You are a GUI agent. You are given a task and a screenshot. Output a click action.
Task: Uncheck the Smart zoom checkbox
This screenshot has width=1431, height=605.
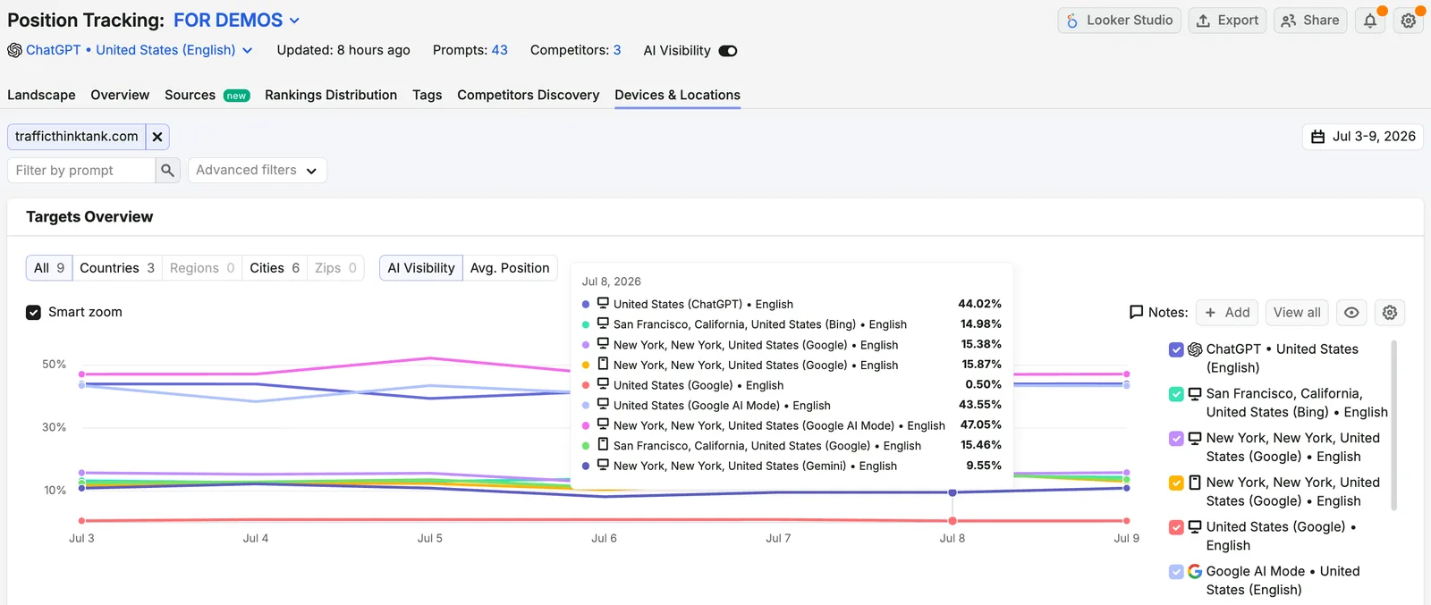(33, 312)
